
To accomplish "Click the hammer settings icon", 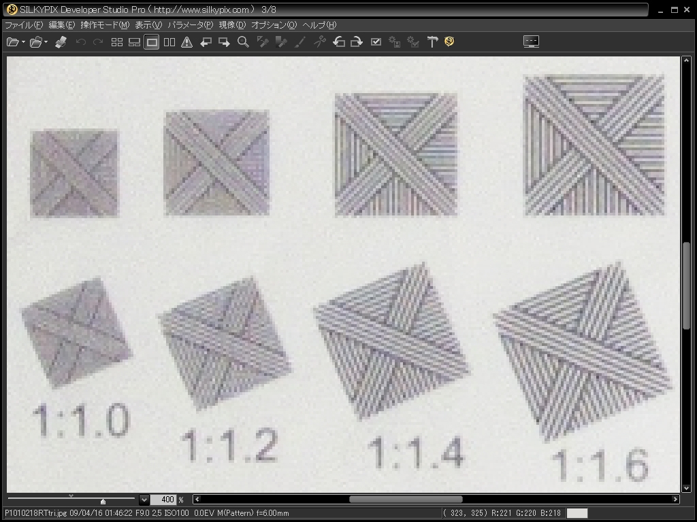I will click(x=432, y=42).
